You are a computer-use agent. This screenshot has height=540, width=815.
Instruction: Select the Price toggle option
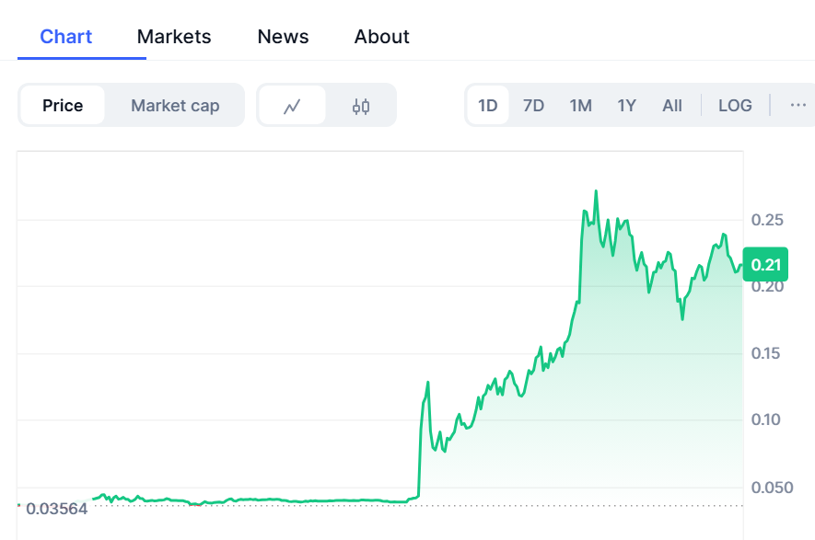tap(63, 106)
